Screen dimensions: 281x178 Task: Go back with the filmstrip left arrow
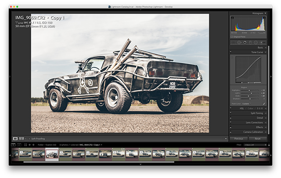[30, 145]
